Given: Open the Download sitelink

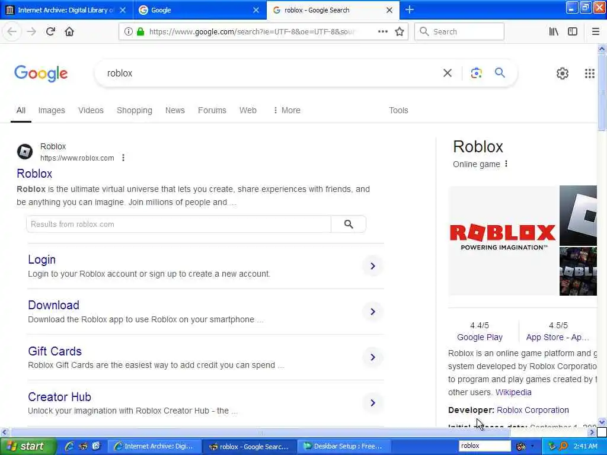Looking at the screenshot, I should coord(53,305).
